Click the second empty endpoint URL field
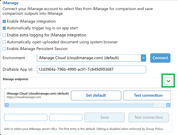The height and width of the screenshot is (135, 178). pyautogui.click(x=66, y=117)
